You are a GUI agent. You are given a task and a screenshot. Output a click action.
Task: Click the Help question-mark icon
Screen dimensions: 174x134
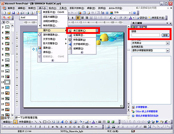coord(134,13)
